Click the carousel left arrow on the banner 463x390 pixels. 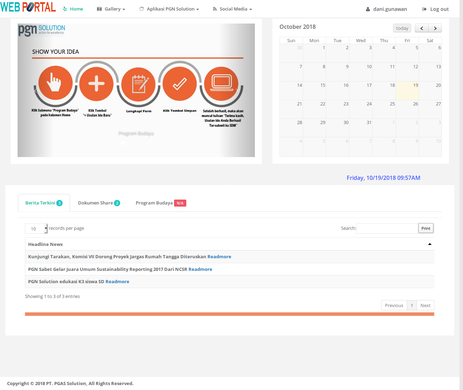pos(36,90)
